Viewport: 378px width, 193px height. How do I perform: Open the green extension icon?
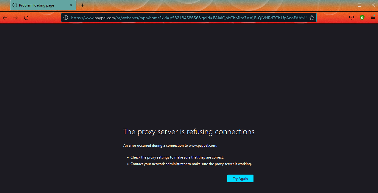(x=362, y=18)
